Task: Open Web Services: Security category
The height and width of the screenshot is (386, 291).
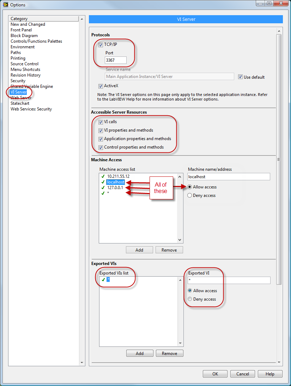Action: tap(31, 109)
